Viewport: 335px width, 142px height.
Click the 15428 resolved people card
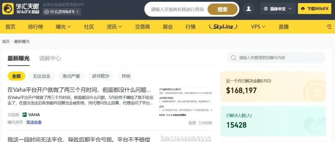pos(273,121)
